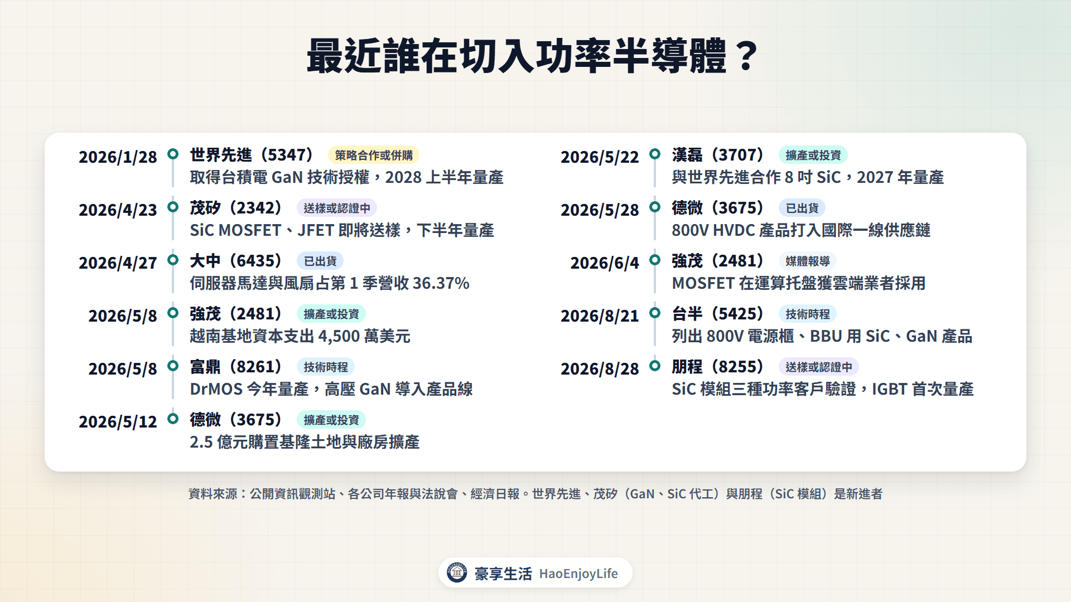Click the date 2026/5/28
Viewport: 1071px width, 602px height.
600,210
